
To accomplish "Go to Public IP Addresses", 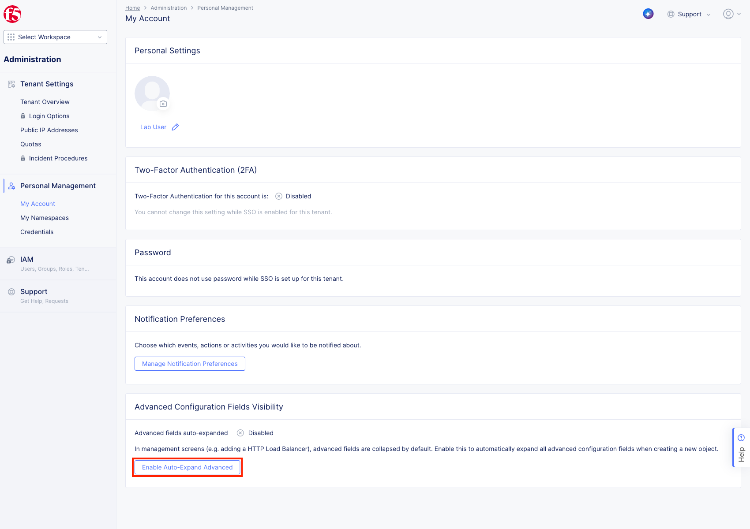I will [x=49, y=130].
